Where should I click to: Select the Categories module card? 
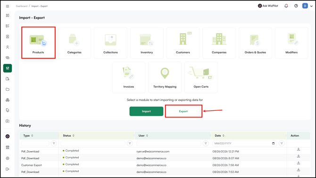pos(75,43)
